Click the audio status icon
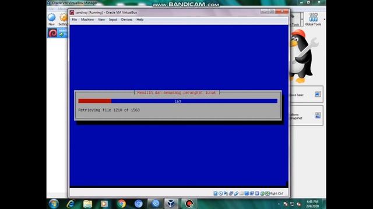The width and height of the screenshot is (373, 209). pyautogui.click(x=226, y=193)
